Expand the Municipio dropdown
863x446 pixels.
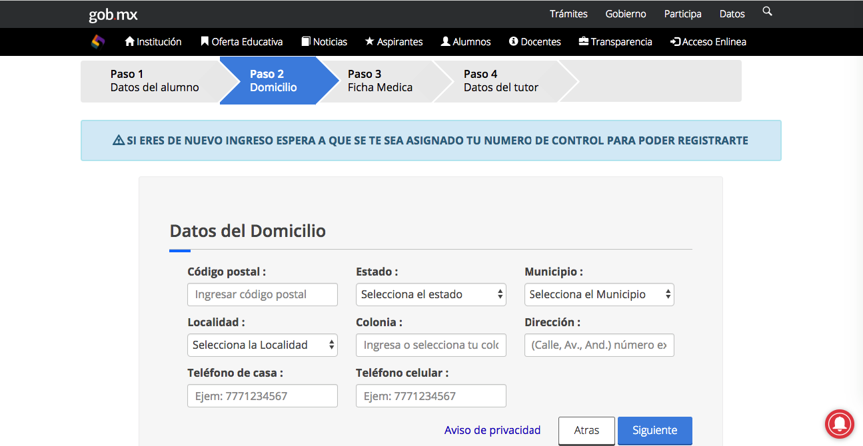(x=600, y=294)
